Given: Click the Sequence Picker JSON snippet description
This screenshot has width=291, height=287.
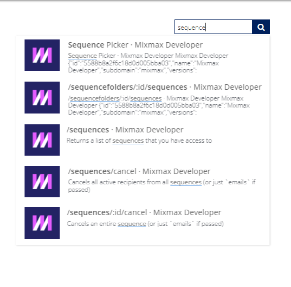Looking at the screenshot, I should pyautogui.click(x=148, y=63).
